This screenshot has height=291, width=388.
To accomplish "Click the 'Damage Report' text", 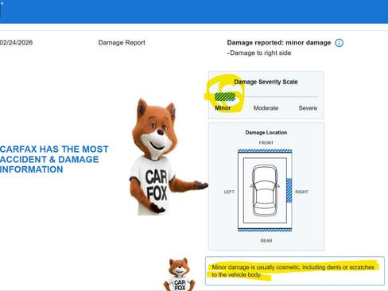I will pos(122,43).
